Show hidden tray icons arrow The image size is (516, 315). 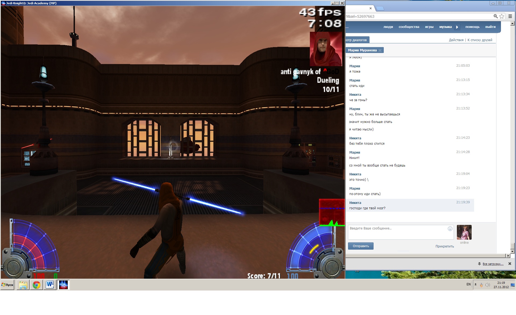coord(475,285)
